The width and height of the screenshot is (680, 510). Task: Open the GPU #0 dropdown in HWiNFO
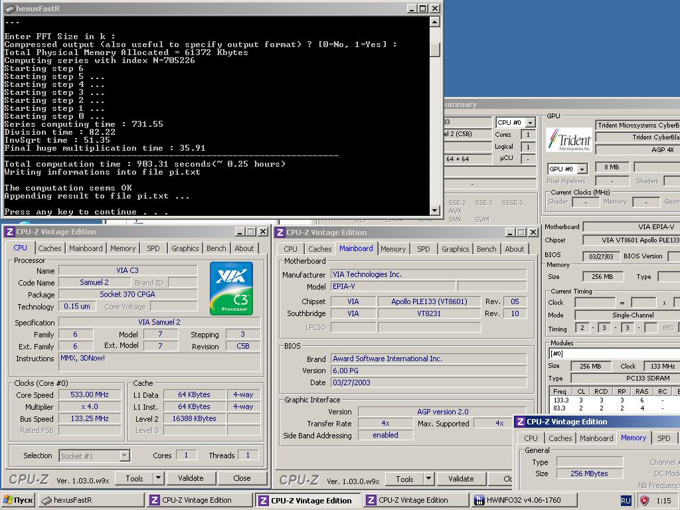[x=568, y=169]
